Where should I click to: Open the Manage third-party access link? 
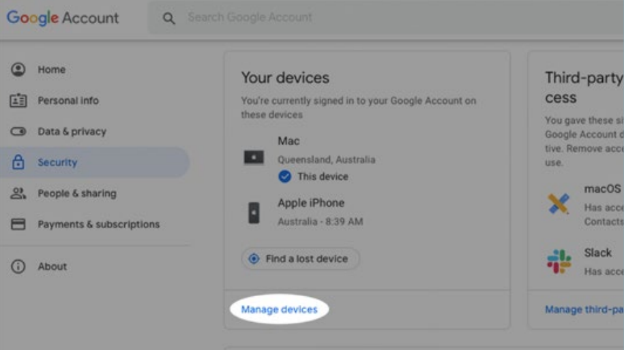584,310
